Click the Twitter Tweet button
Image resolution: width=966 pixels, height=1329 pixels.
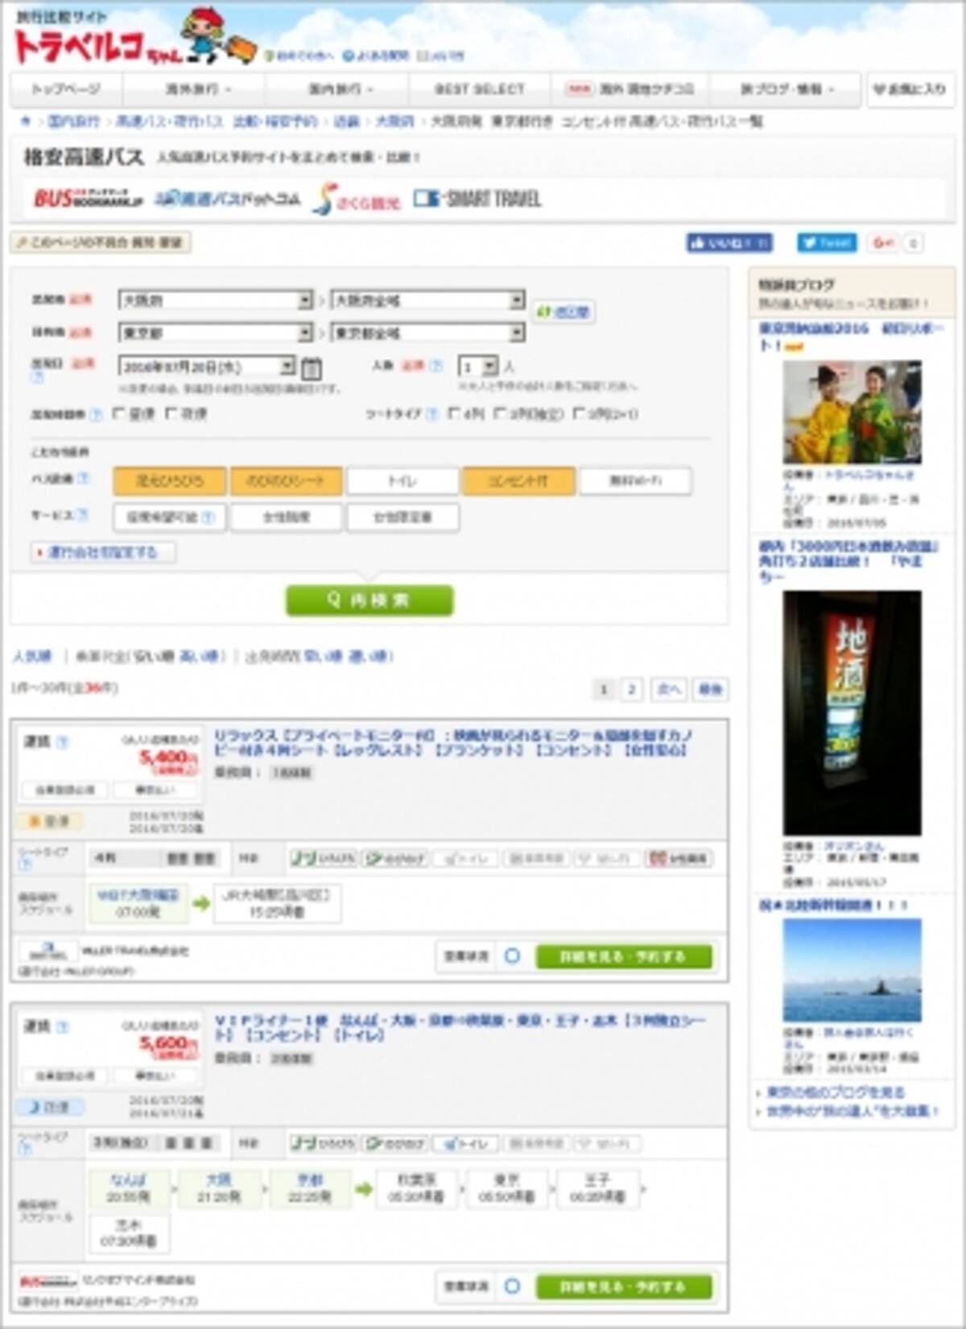click(x=827, y=242)
